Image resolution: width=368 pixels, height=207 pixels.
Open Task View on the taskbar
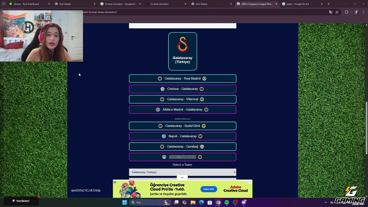pos(176,202)
